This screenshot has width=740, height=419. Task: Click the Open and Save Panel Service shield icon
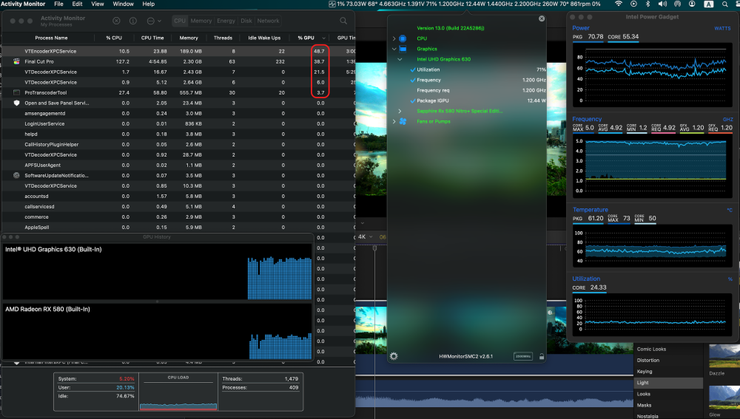16,103
